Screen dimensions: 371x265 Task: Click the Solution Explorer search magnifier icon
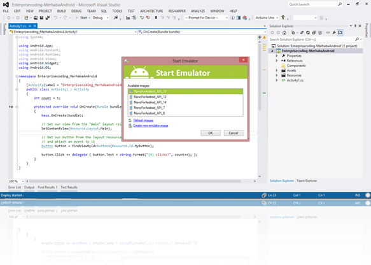click(357, 39)
